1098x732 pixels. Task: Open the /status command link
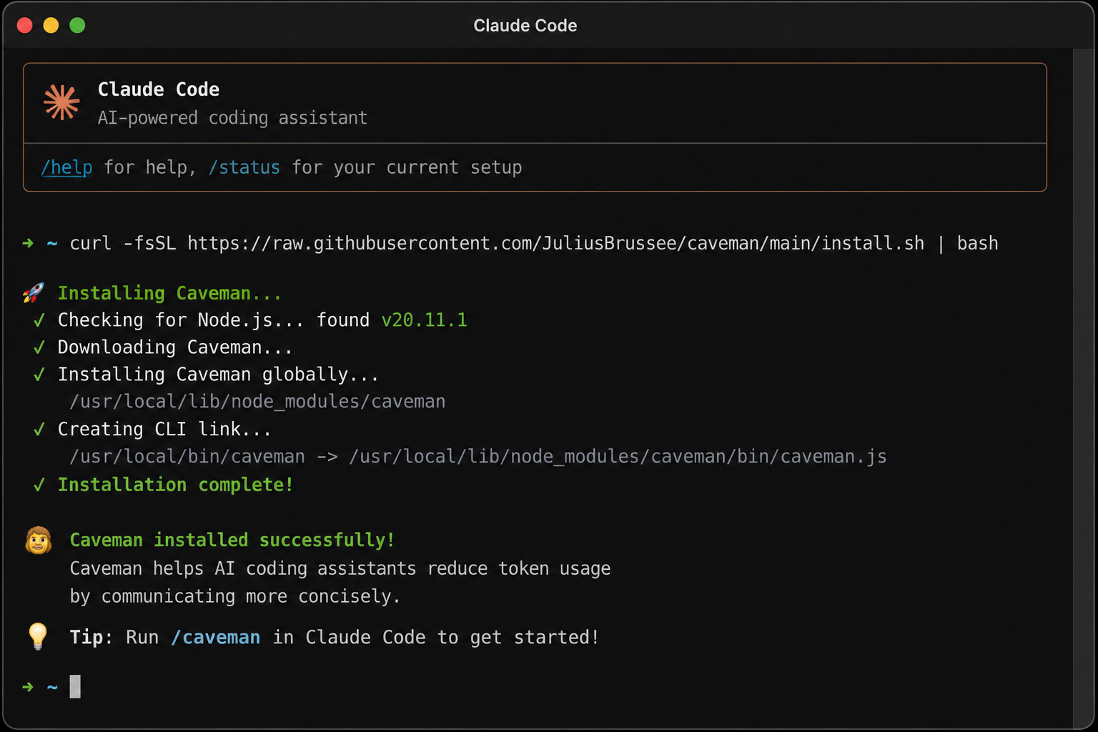pos(244,167)
